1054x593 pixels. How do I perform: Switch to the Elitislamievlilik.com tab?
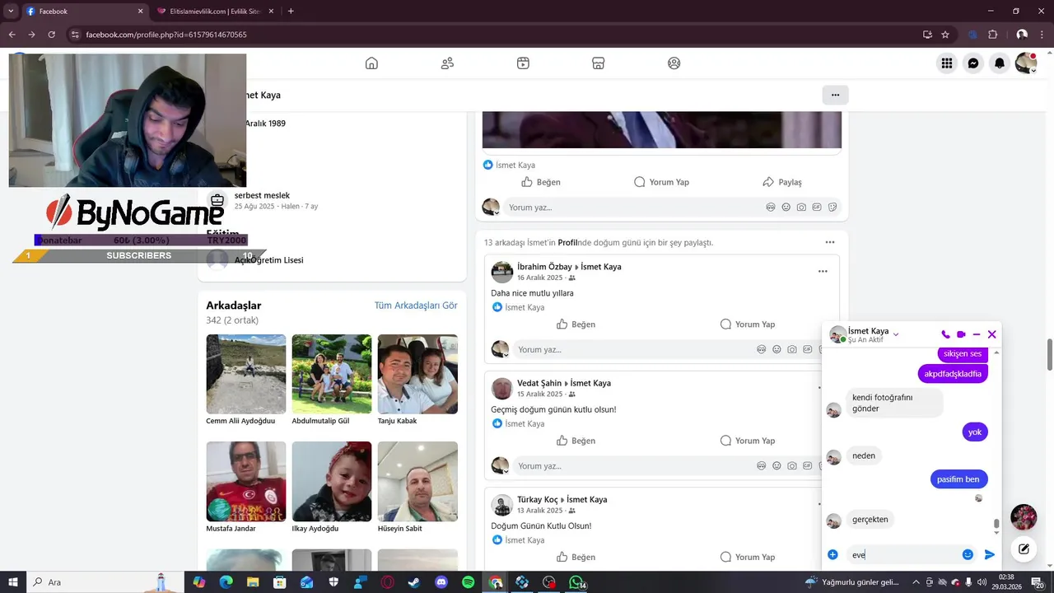pos(217,12)
